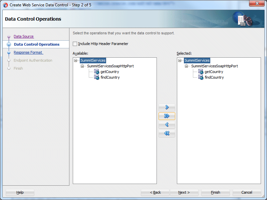This screenshot has width=267, height=200.
Task: Click Finish step in wizard sidebar
Action: pyautogui.click(x=18, y=68)
